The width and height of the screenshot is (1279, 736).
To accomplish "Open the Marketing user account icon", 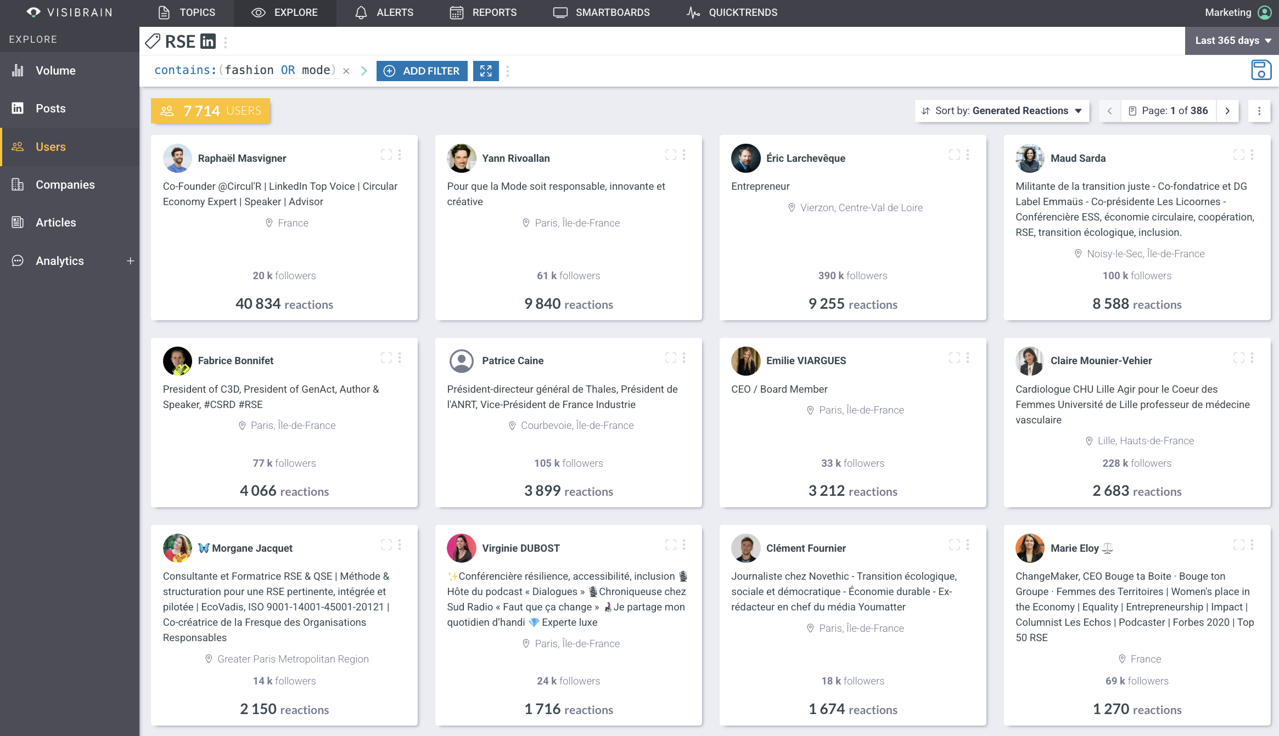I will click(1265, 13).
